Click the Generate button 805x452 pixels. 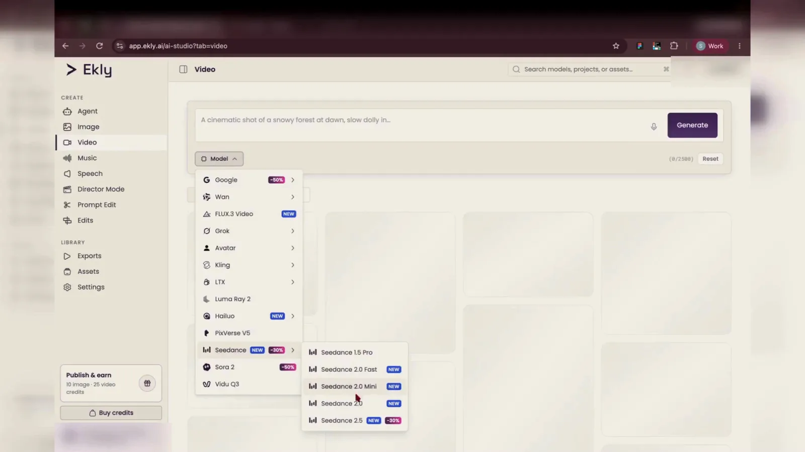pyautogui.click(x=692, y=125)
